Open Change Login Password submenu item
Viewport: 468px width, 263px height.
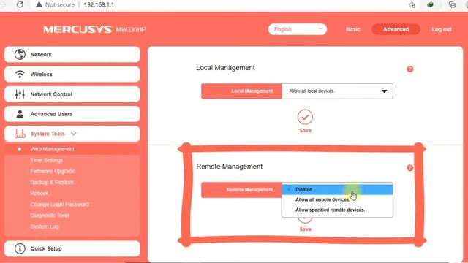click(60, 205)
